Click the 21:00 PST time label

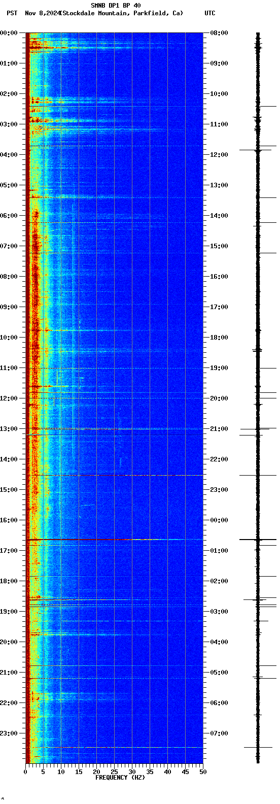9,673
